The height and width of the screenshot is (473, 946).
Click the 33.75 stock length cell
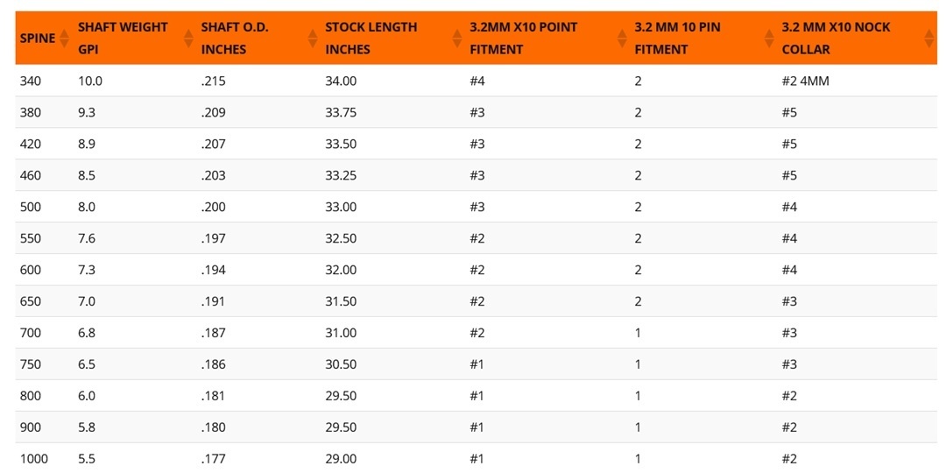(340, 112)
